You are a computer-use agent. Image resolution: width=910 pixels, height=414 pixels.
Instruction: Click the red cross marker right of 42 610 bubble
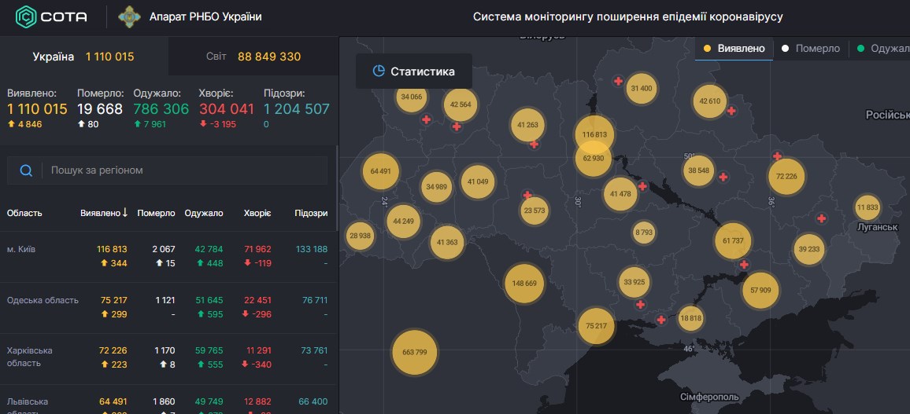tap(731, 110)
